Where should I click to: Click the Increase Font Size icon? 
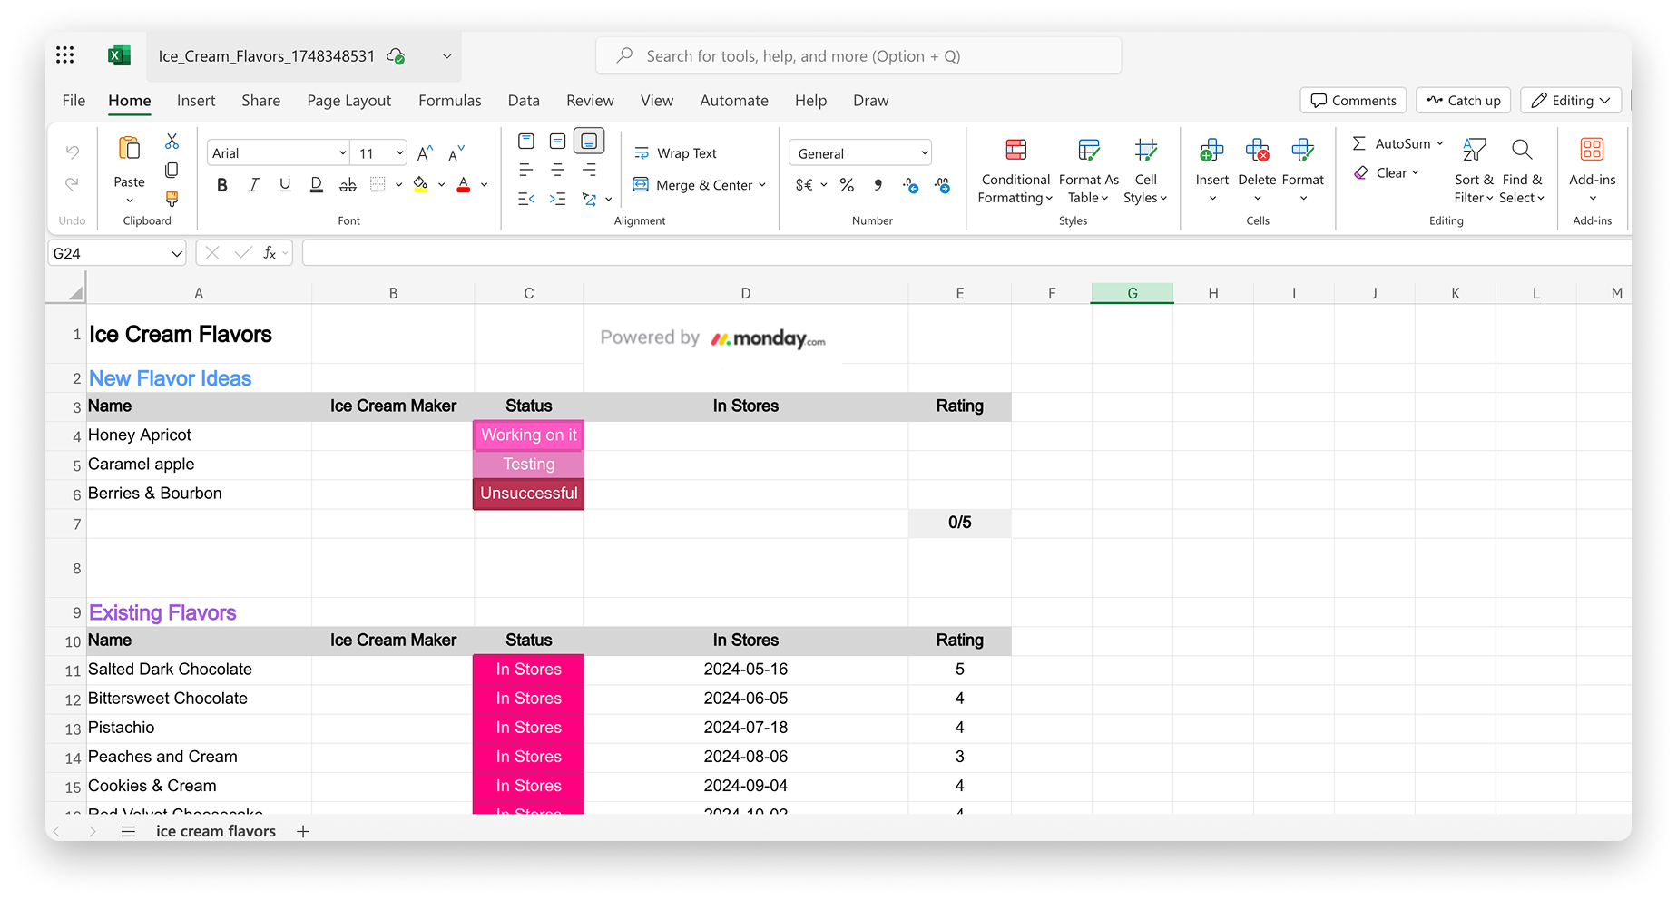coord(425,153)
